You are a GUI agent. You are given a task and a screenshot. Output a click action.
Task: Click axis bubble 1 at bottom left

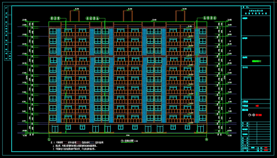[x=49, y=139]
